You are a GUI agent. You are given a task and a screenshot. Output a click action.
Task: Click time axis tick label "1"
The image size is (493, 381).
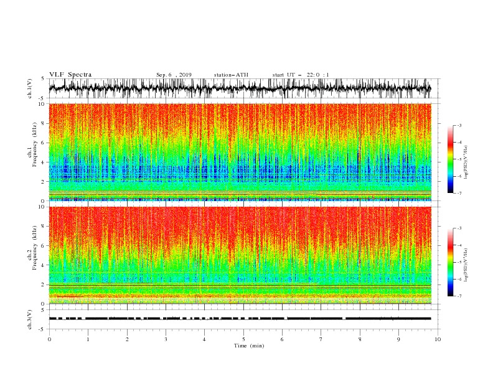pyautogui.click(x=88, y=339)
